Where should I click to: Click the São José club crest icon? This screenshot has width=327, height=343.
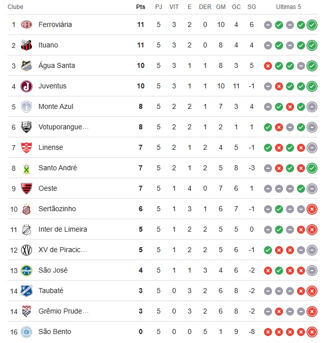[26, 270]
